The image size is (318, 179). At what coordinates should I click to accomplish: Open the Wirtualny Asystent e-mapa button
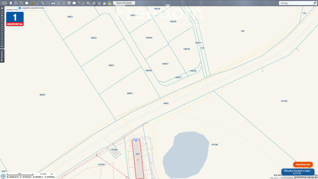(298, 172)
